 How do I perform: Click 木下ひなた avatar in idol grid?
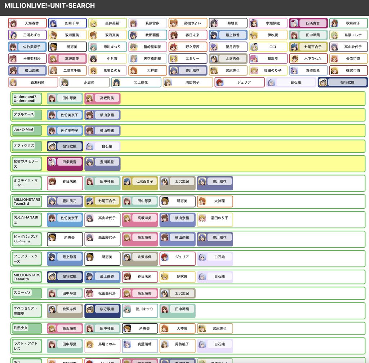pos(294,59)
